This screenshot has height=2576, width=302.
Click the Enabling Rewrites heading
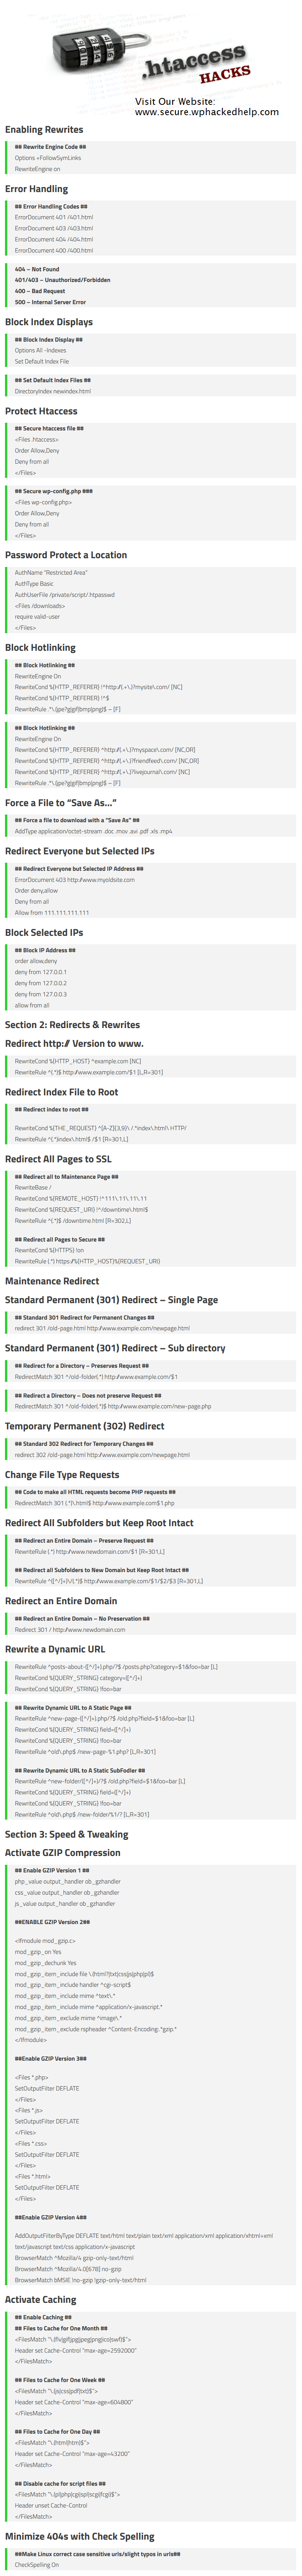(44, 129)
